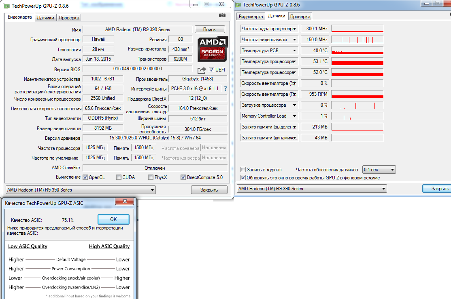Open the 'Частота видеопамяти' sensor dropdown
This screenshot has width=451, height=299.
coord(295,40)
